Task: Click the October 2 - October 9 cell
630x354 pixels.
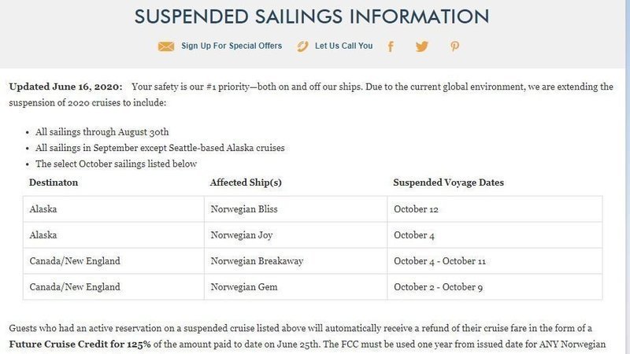Action: click(x=438, y=287)
